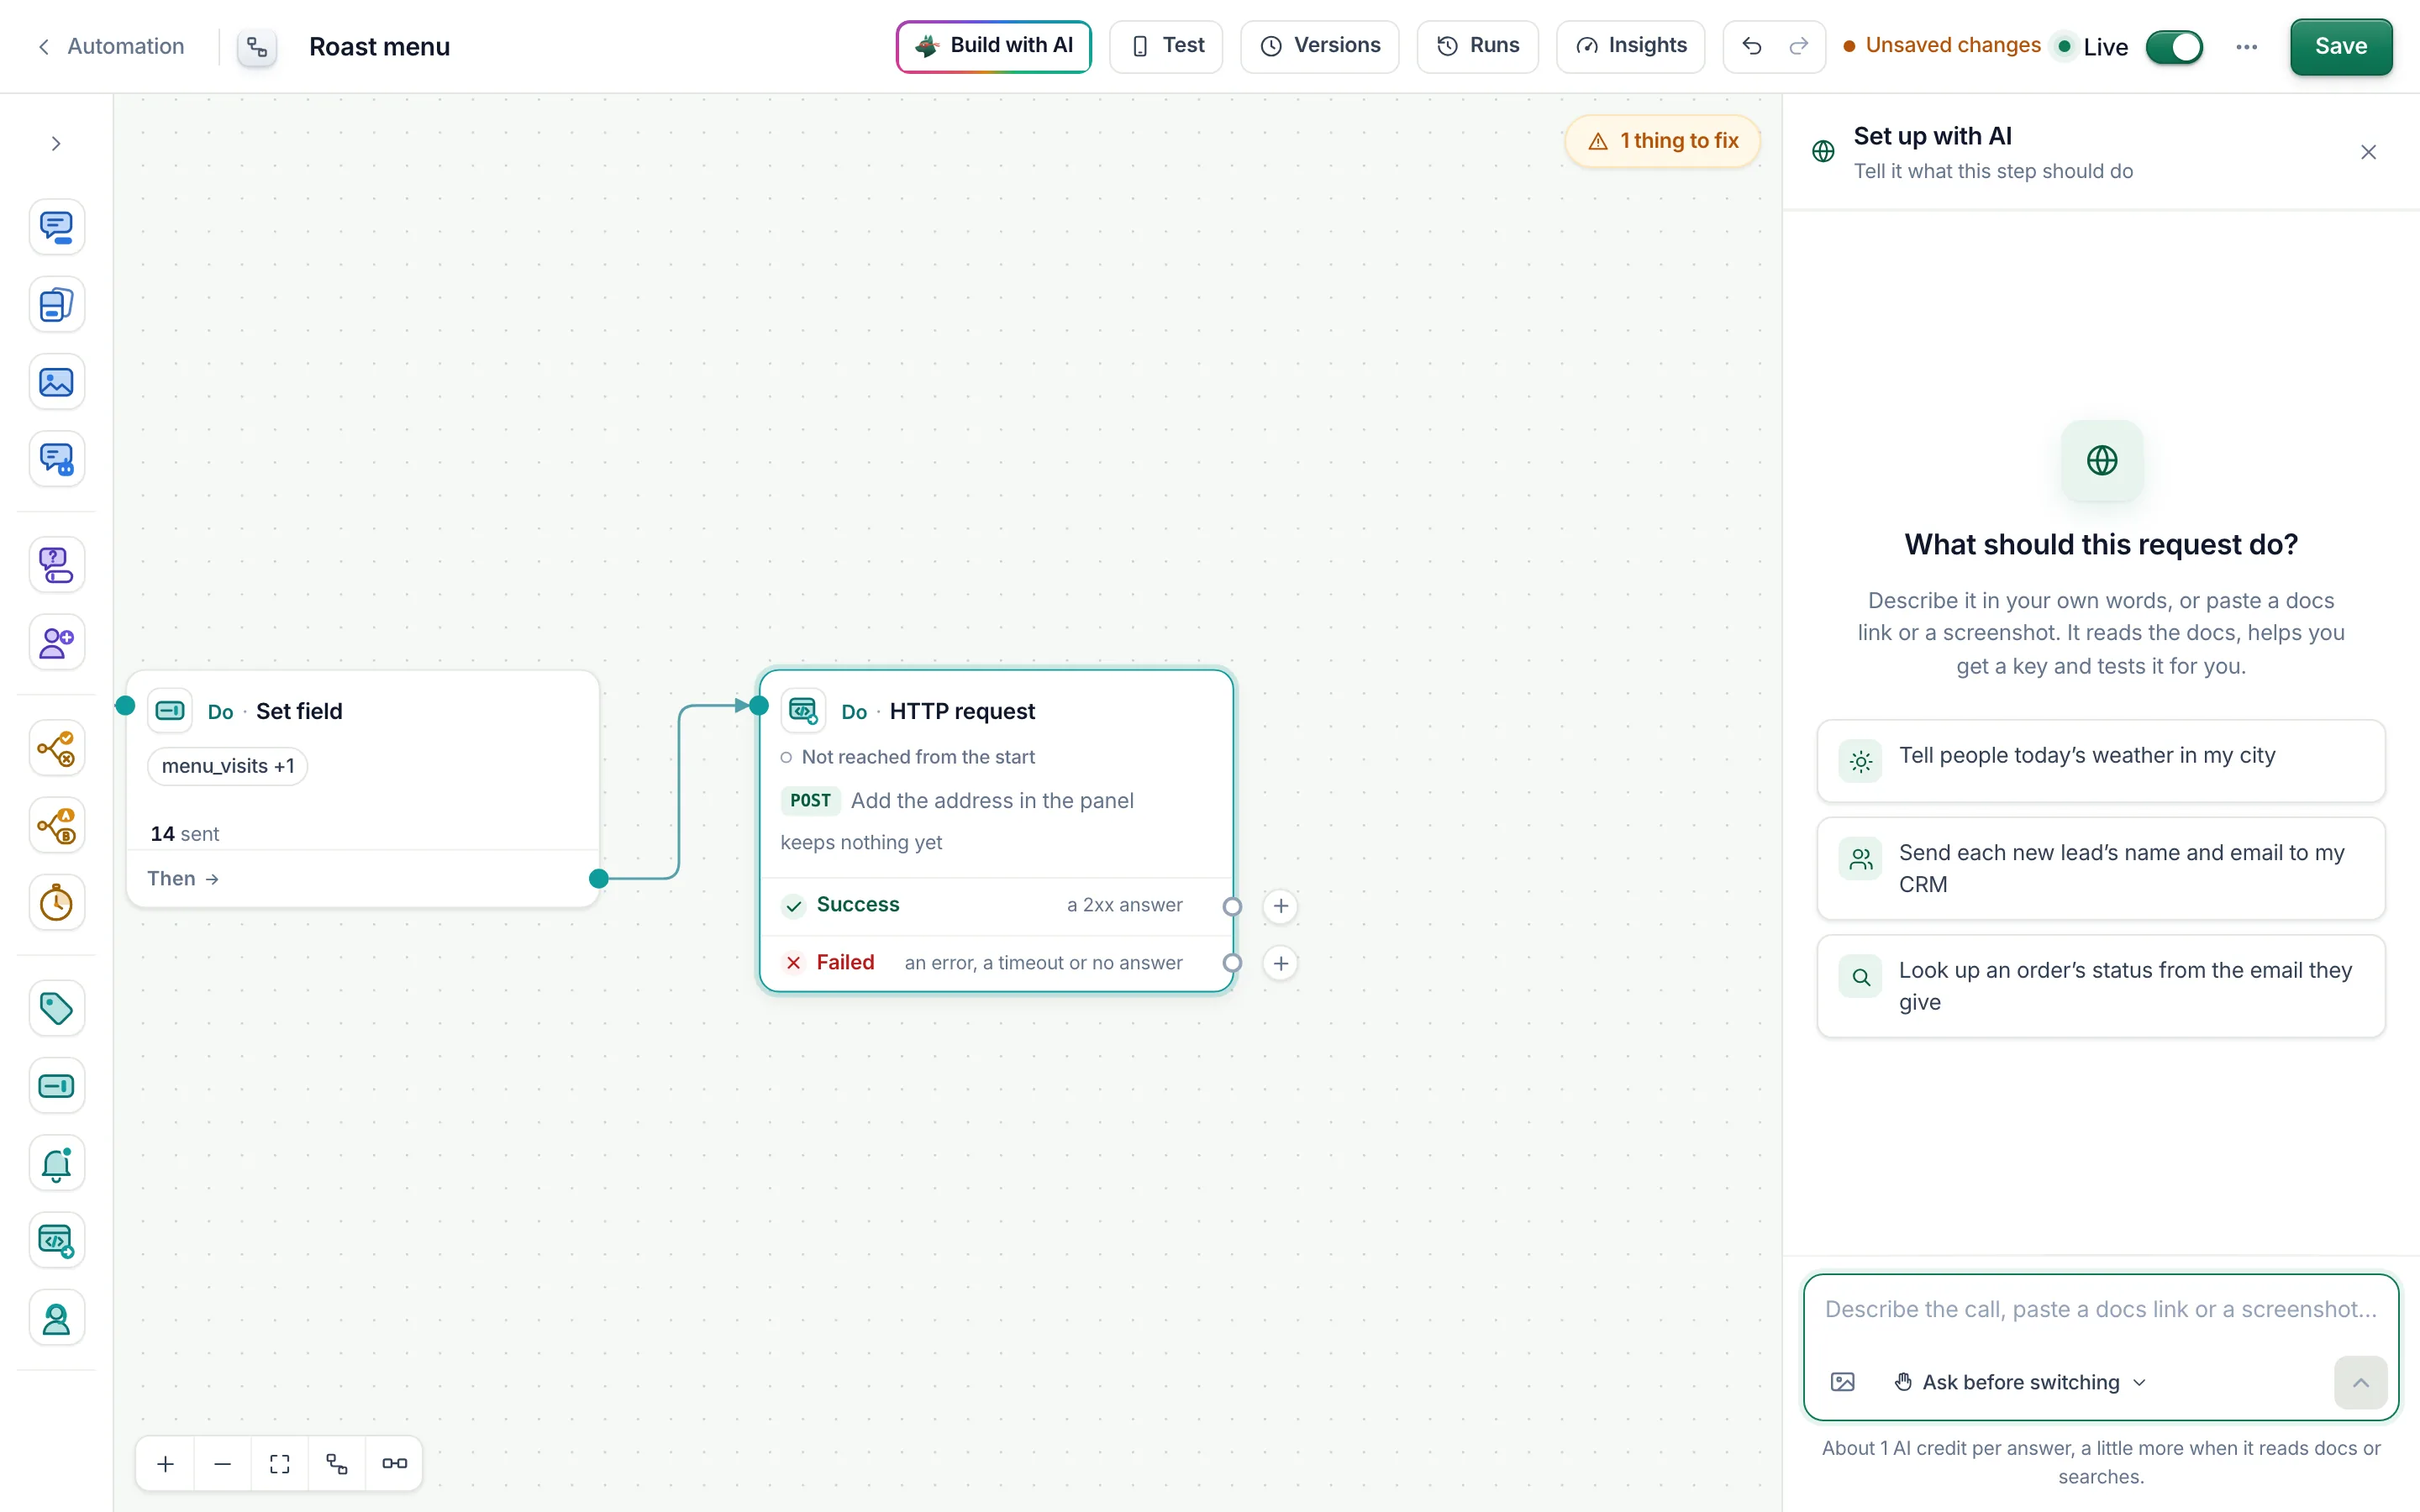
Task: Close the Set up with AI panel
Action: [2367, 152]
